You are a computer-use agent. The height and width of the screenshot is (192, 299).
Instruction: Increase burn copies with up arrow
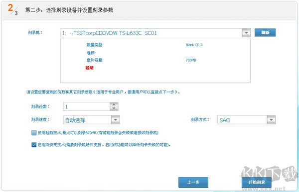[x=114, y=104]
